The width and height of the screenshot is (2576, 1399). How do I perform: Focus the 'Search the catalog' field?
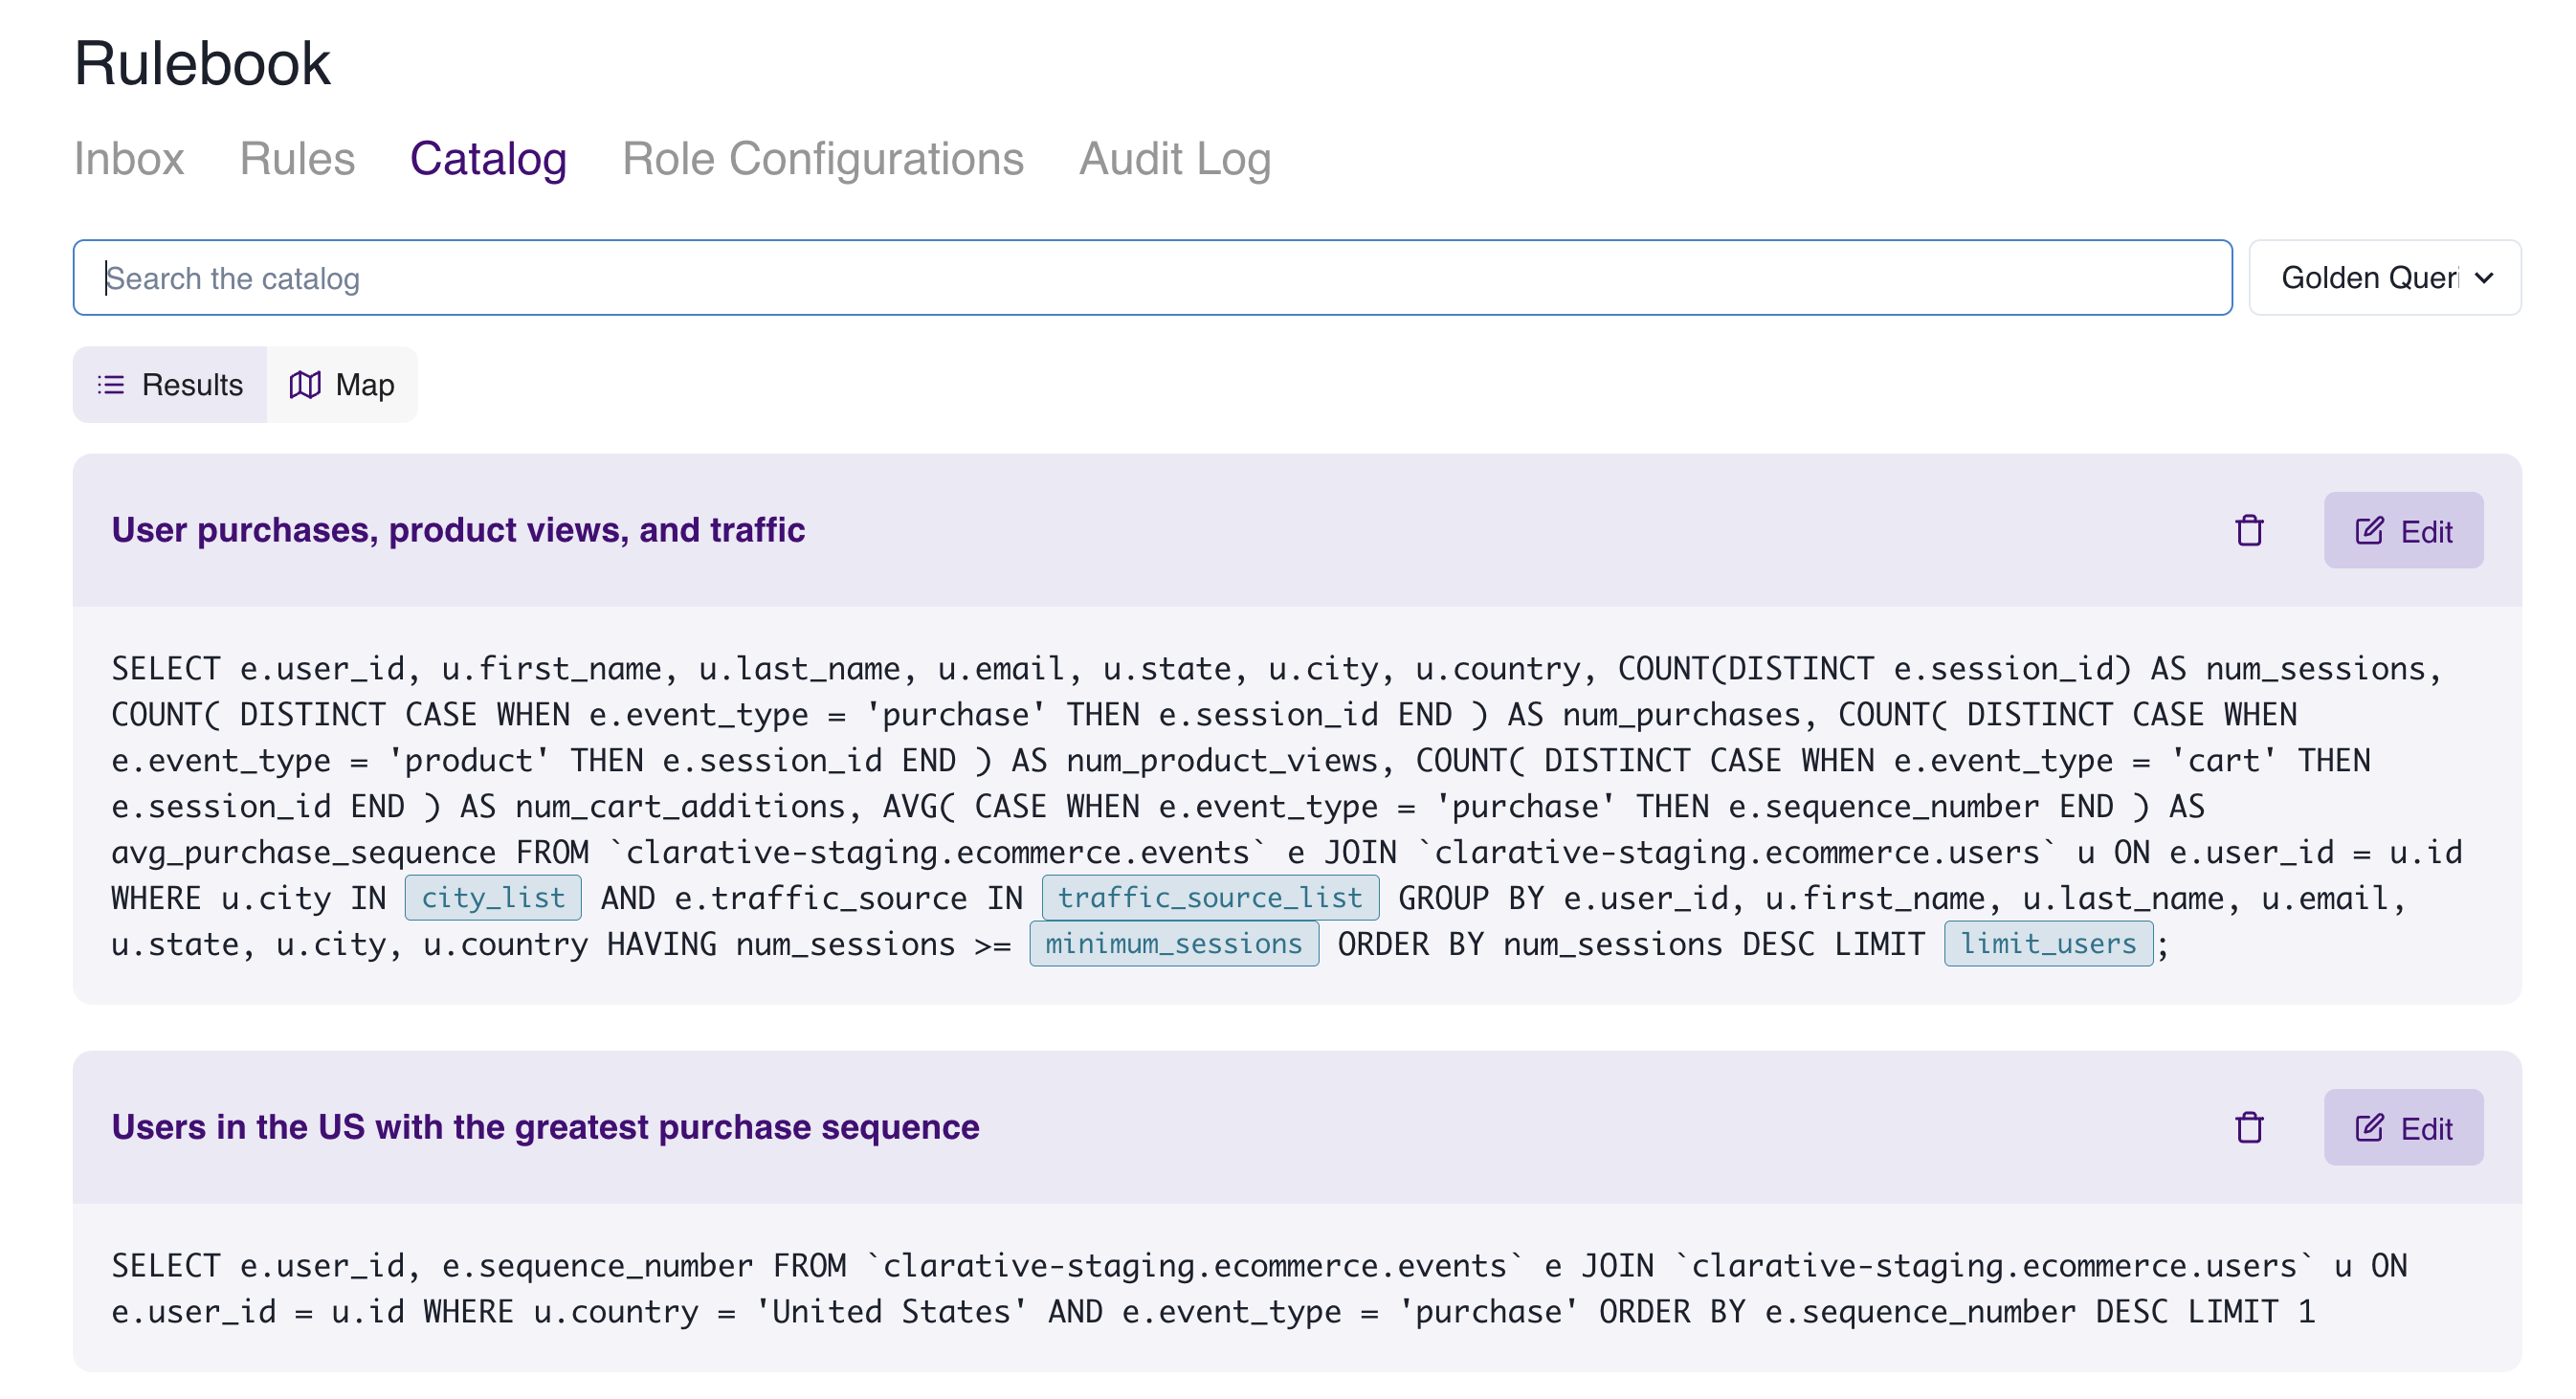click(1152, 277)
